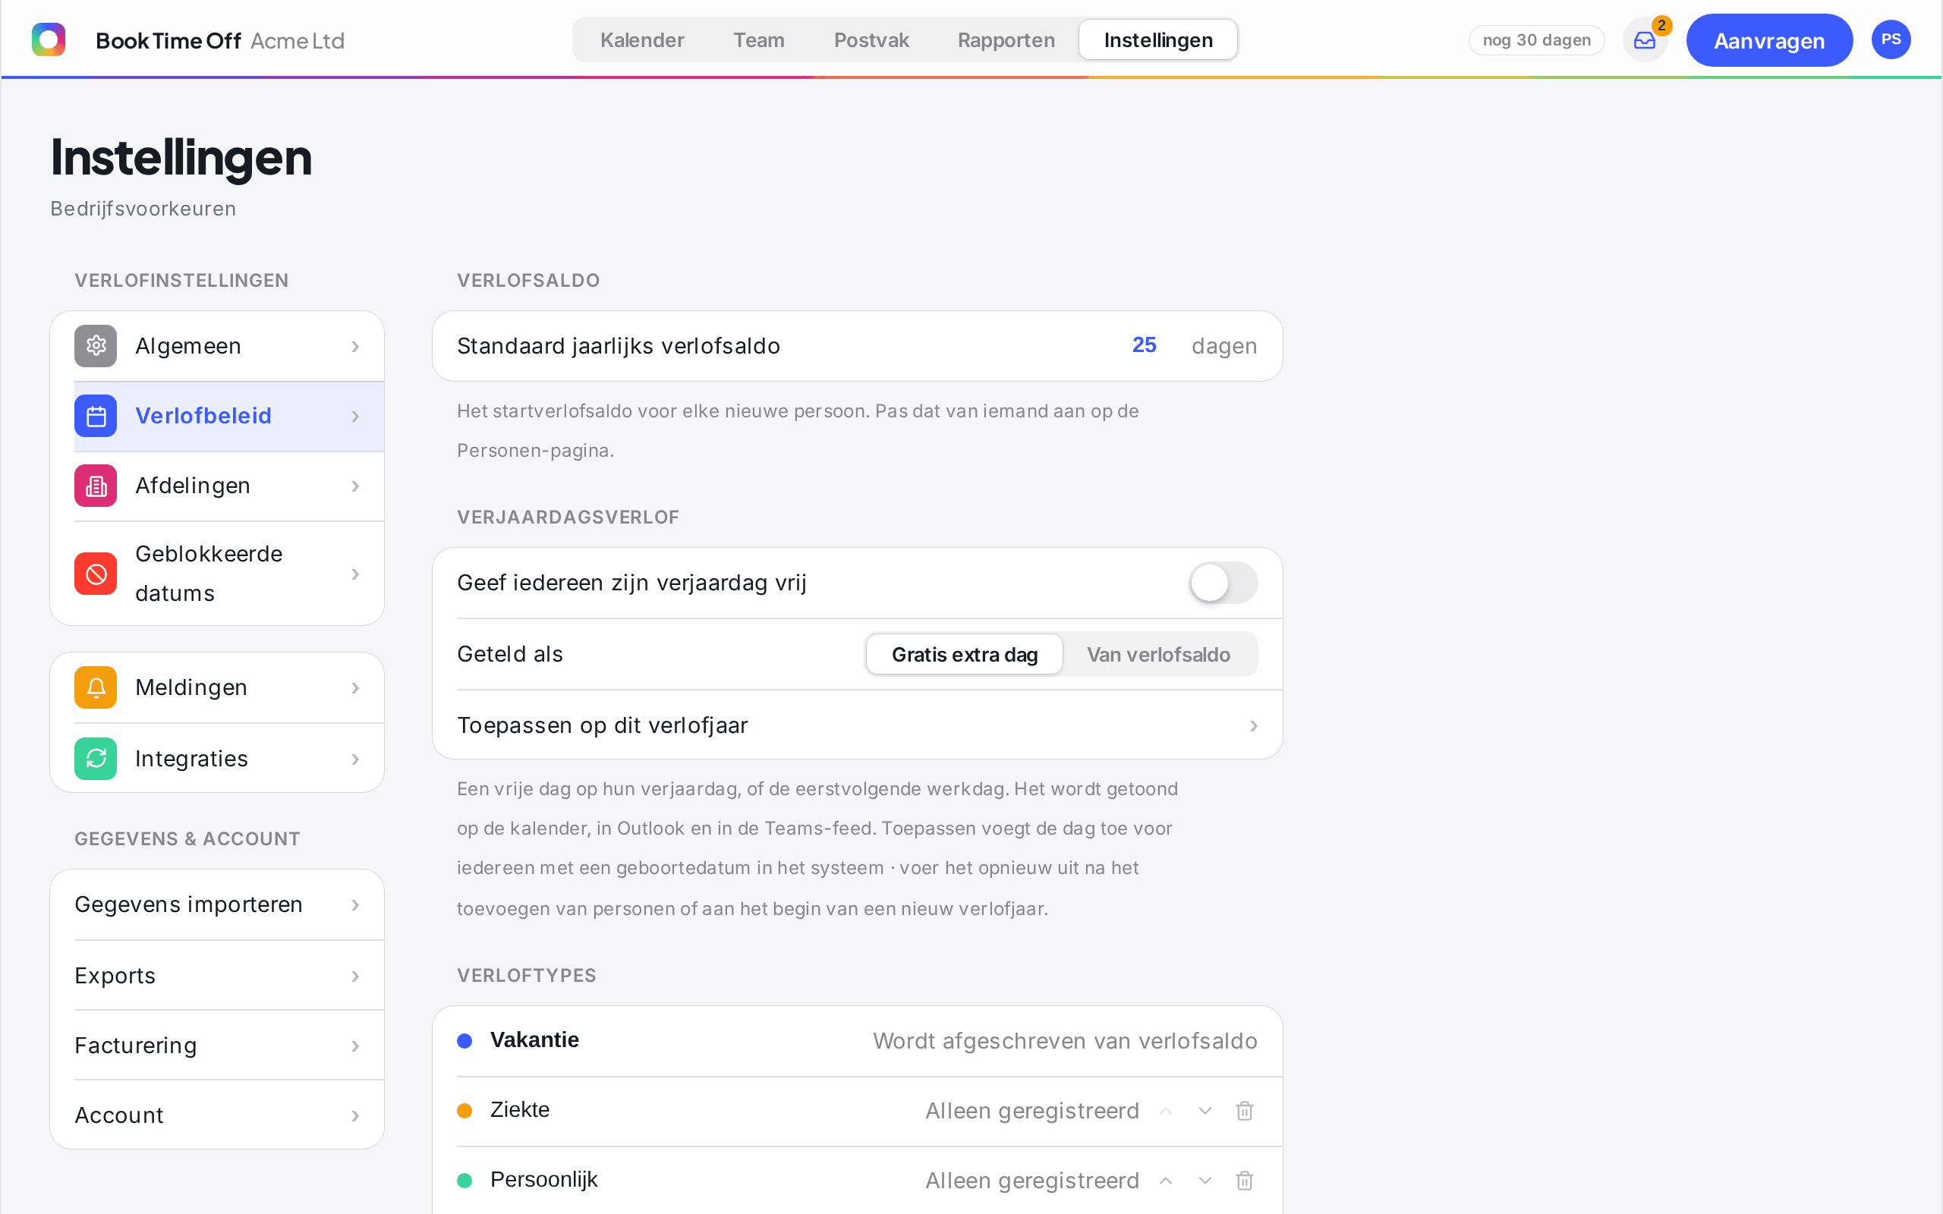Switch to the Team tab

[759, 40]
